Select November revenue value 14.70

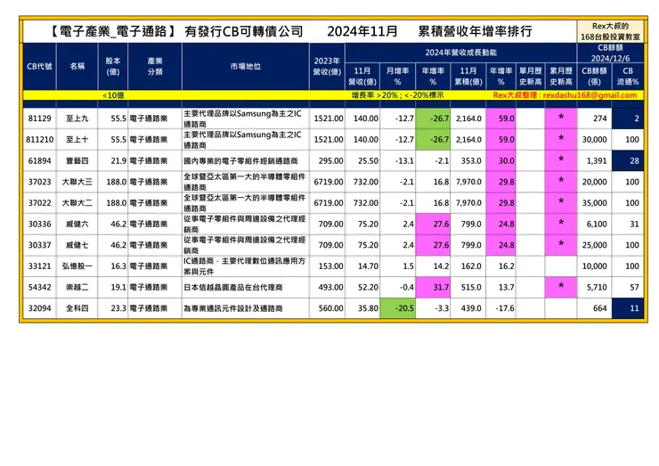(368, 266)
